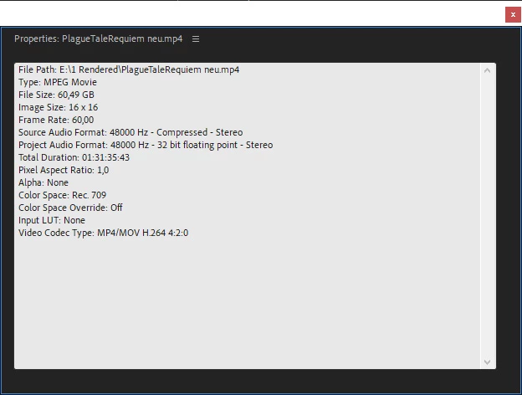Click the "Image Size: 16 x 16" line

pyautogui.click(x=59, y=108)
